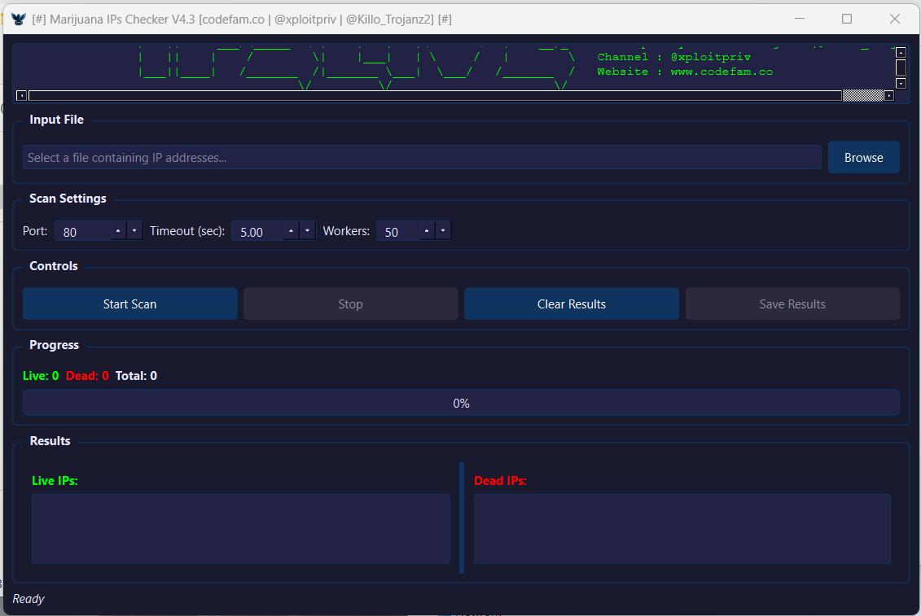Click the IP file path input field
The width and height of the screenshot is (921, 616).
coord(421,158)
